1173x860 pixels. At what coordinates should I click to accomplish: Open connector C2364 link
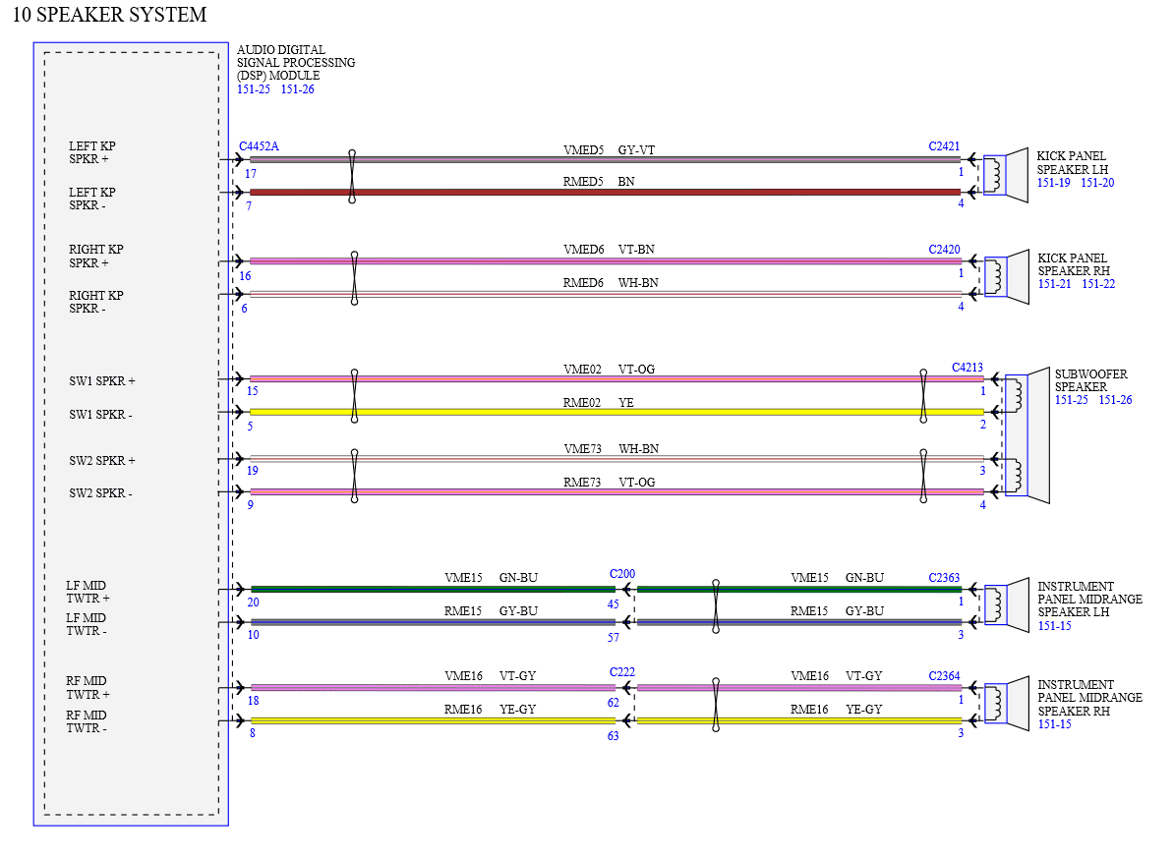pyautogui.click(x=944, y=675)
